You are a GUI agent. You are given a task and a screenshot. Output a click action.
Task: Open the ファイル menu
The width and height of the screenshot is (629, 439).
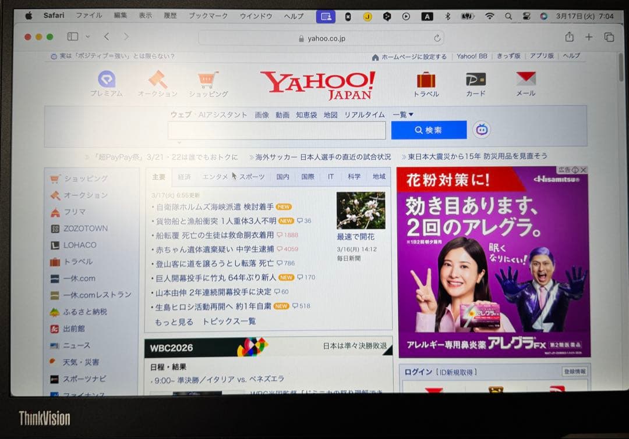tap(89, 15)
